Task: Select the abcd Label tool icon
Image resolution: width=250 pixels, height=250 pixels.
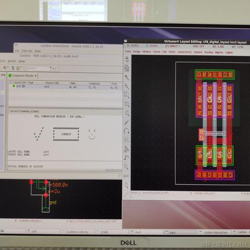Action: pyautogui.click(x=126, y=176)
